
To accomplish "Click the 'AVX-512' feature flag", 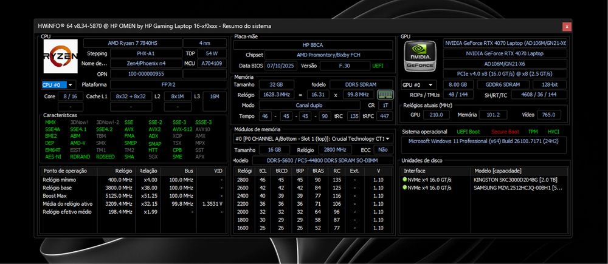I will coord(182,129).
